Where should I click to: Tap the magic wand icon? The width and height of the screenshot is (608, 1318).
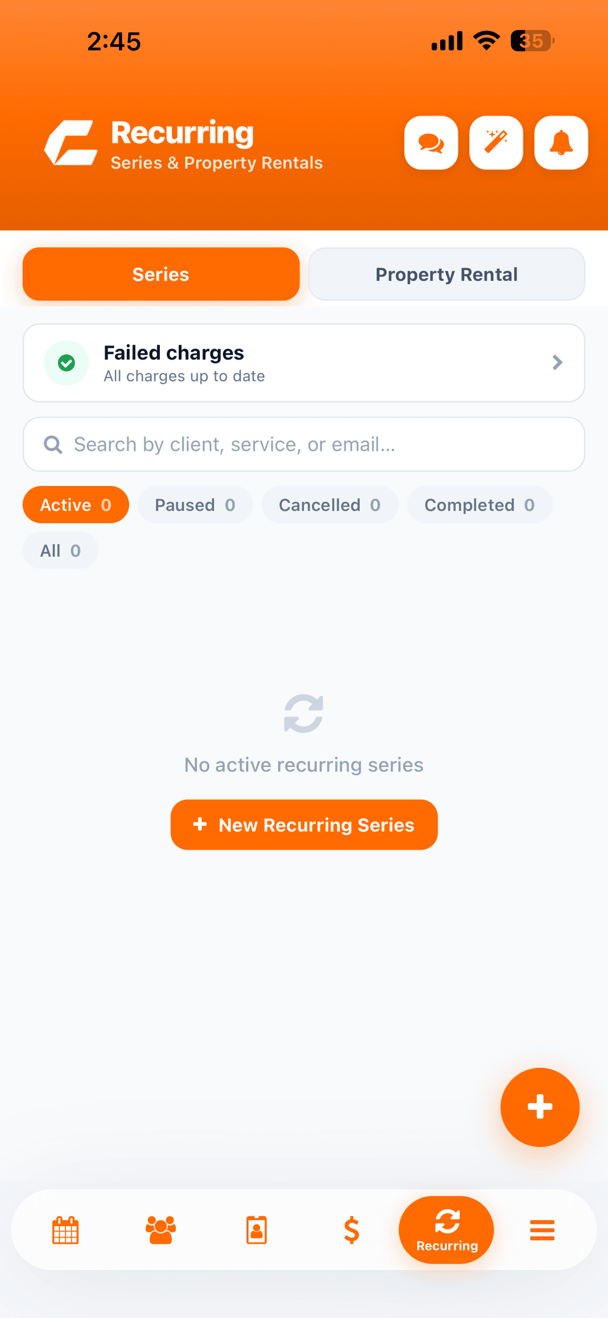tap(496, 143)
